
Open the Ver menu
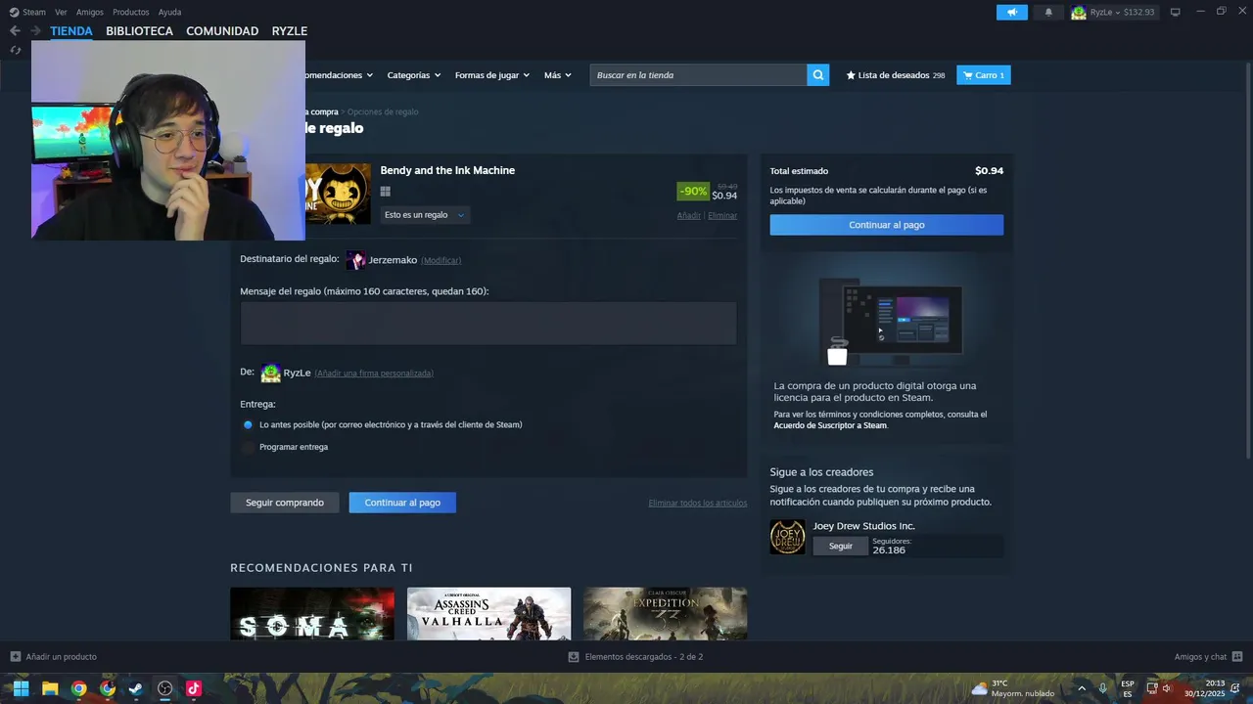tap(61, 12)
